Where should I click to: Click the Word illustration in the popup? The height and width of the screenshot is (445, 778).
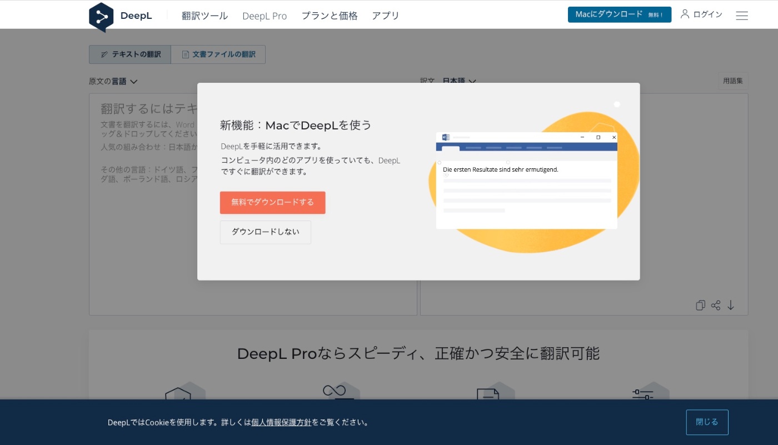point(526,181)
